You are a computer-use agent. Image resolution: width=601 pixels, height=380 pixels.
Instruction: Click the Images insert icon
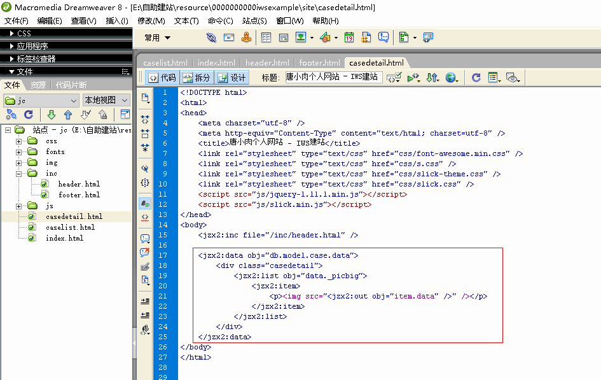301,37
